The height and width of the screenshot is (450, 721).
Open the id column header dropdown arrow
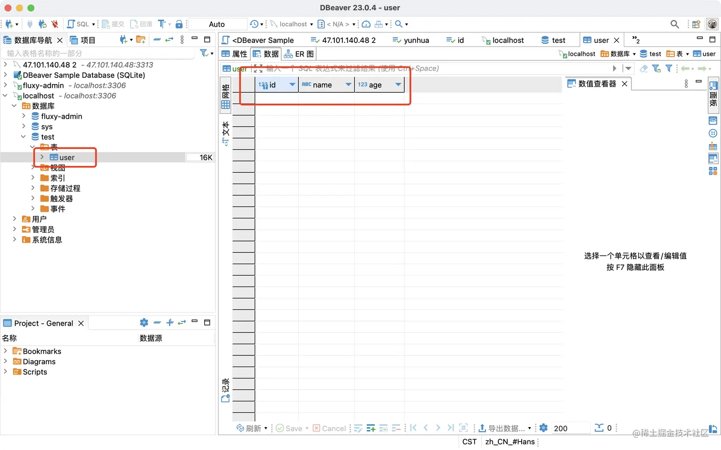[x=292, y=84]
